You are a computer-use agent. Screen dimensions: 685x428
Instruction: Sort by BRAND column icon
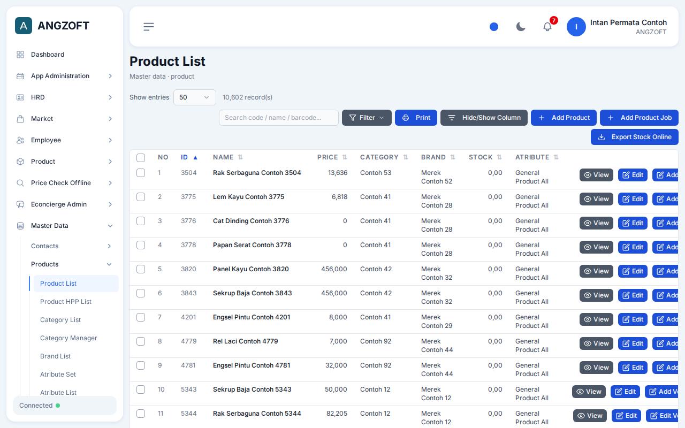(453, 157)
